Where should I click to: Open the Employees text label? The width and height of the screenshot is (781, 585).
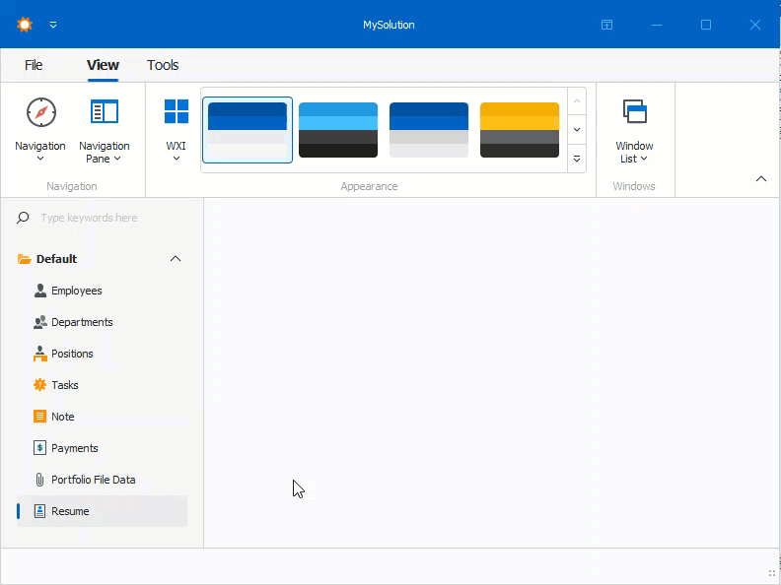click(x=77, y=291)
